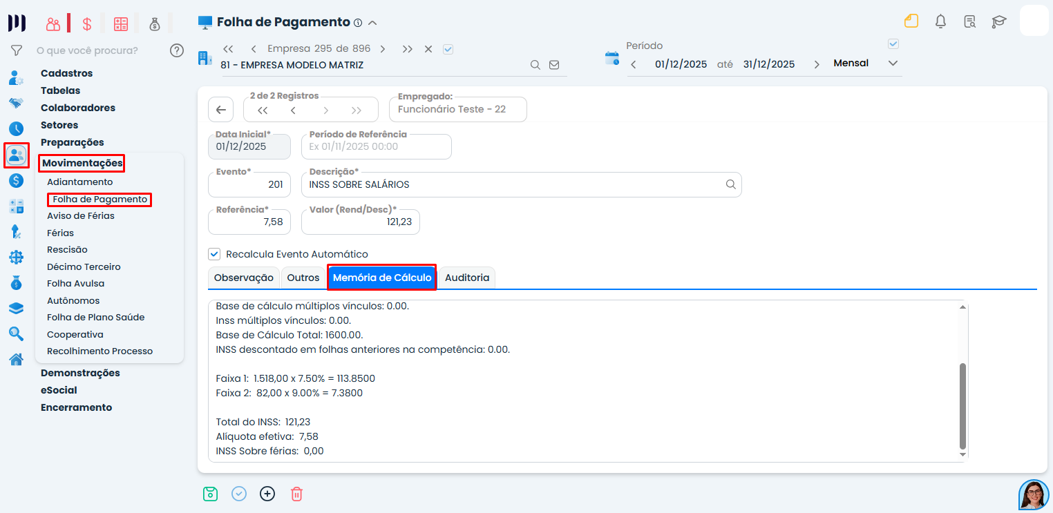The height and width of the screenshot is (513, 1053).
Task: Toggle the checkbox beside Empresa navigation
Action: coord(448,49)
